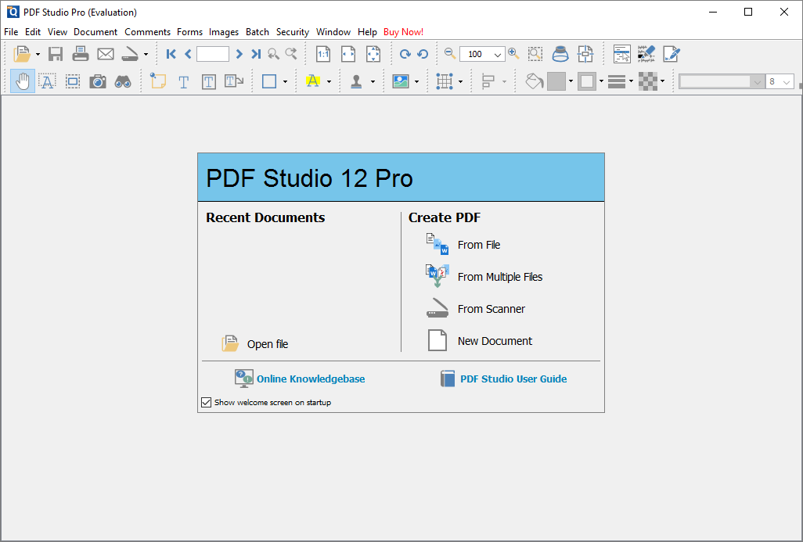This screenshot has width=803, height=542.
Task: Jump to the last page
Action: pos(256,54)
